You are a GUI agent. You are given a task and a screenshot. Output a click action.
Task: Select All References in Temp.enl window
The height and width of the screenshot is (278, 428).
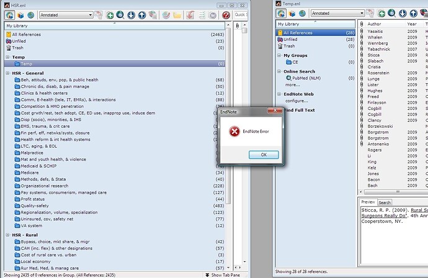[316, 33]
